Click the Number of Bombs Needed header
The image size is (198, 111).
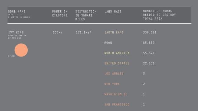159,15
